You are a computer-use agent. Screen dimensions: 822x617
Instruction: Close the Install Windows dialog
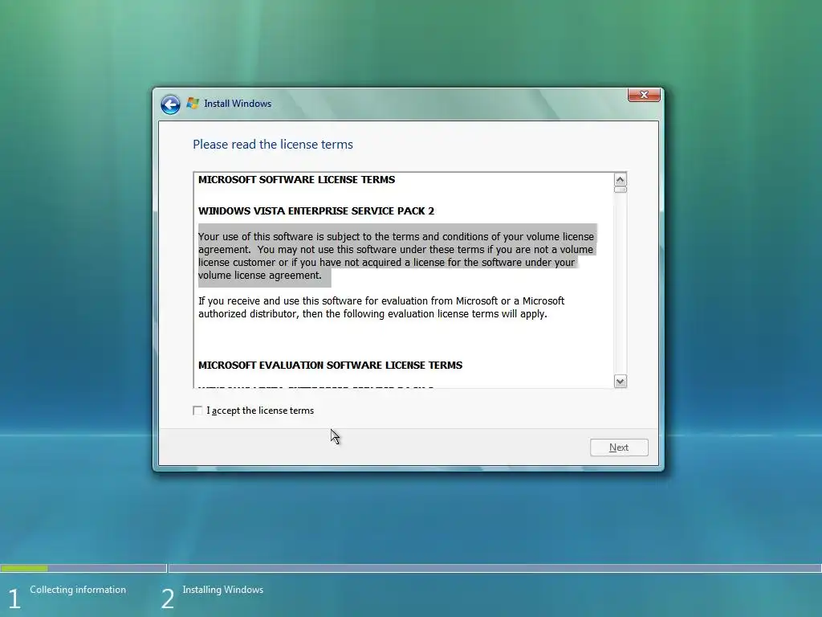click(644, 95)
